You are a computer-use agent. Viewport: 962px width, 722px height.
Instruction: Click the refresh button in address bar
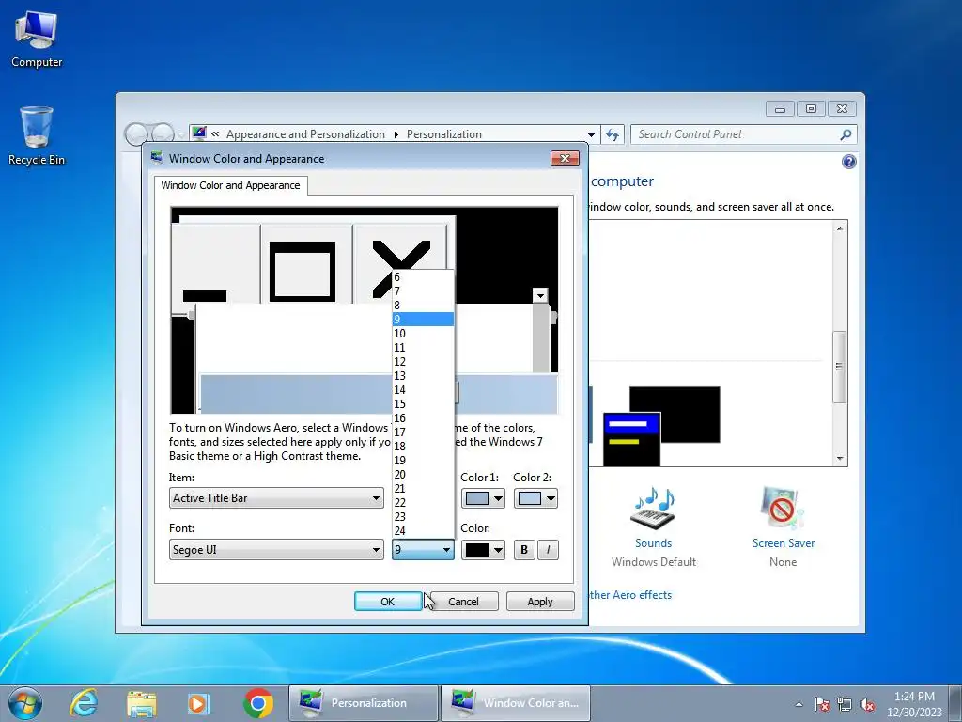click(613, 134)
